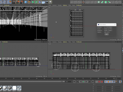Open ProRender menu in bottom-left viewport
The image size is (123, 92).
[5, 42]
